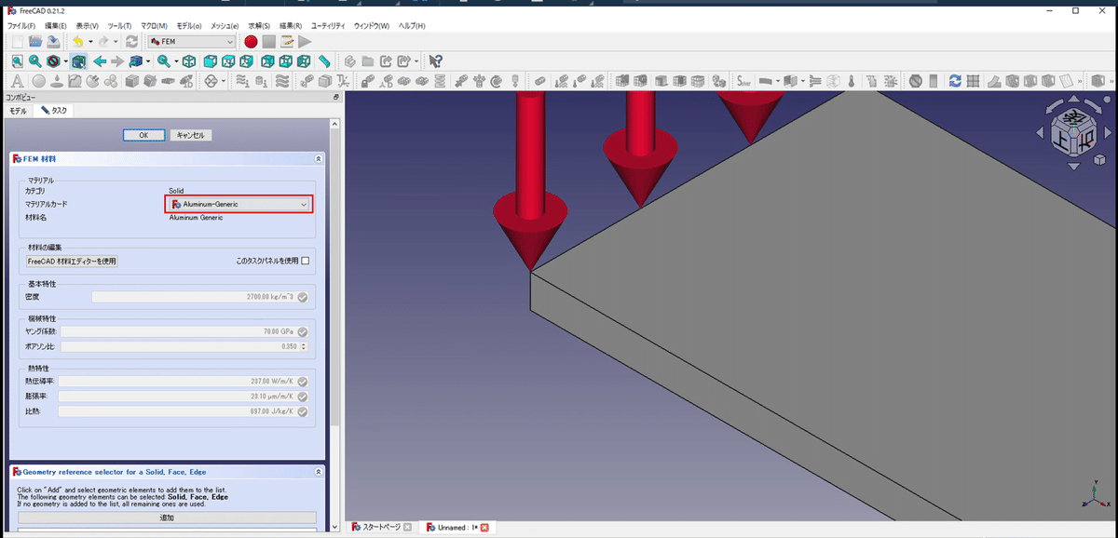This screenshot has width=1118, height=538.
Task: Switch to the タスク tab
Action: [54, 111]
